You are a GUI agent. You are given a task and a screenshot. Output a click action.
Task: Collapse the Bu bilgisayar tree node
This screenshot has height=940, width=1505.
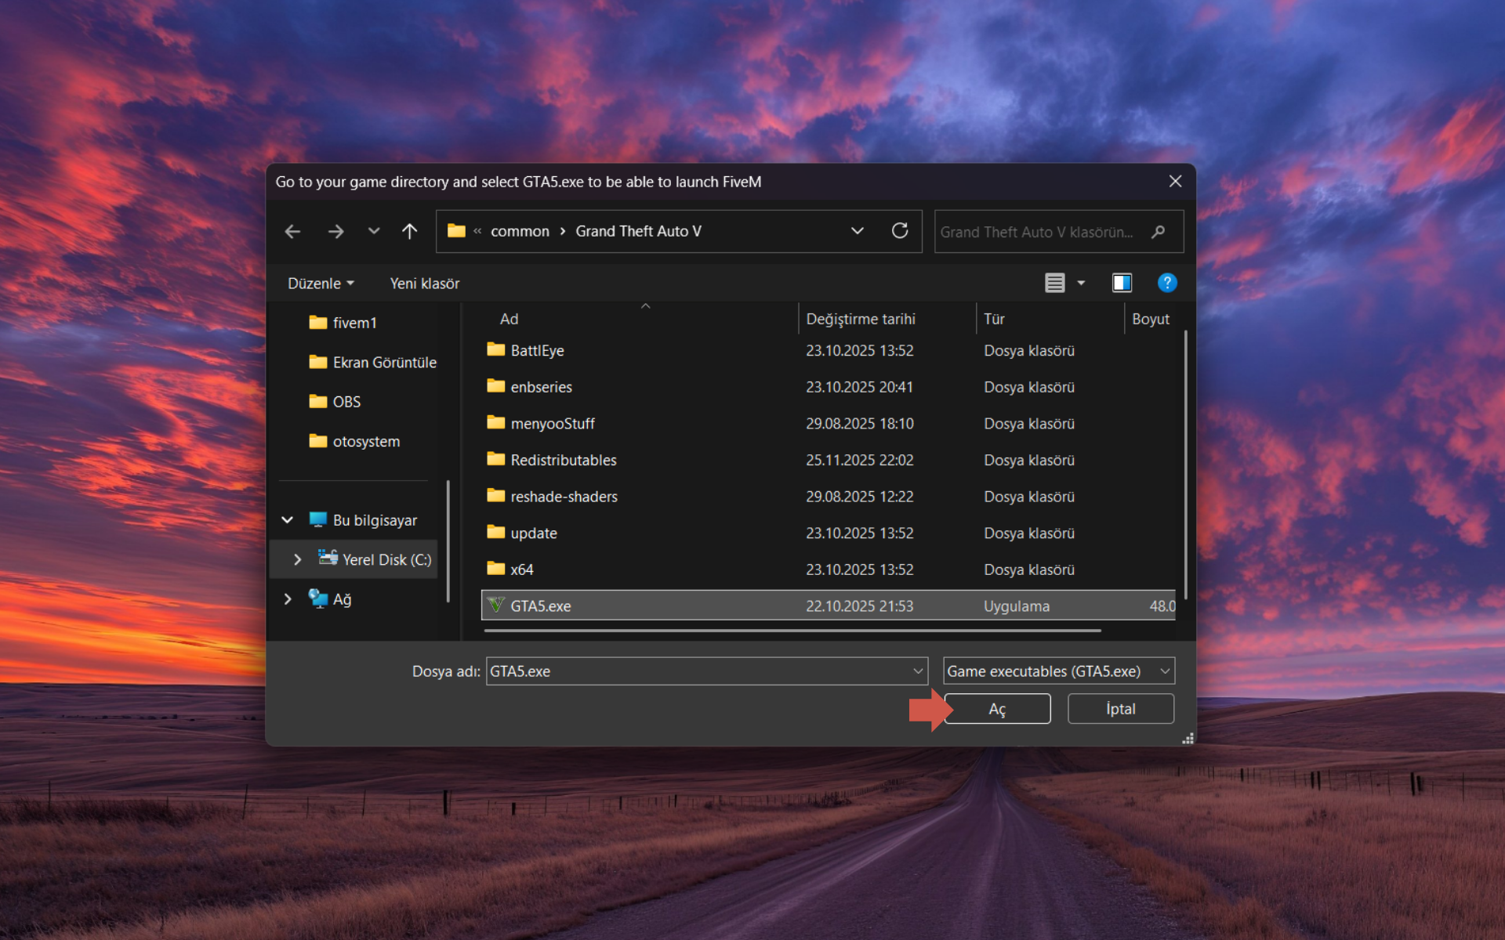point(288,520)
